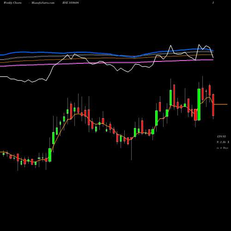Click the 'Weekly Charts' title text
The height and width of the screenshot is (231, 231).
[12, 3]
